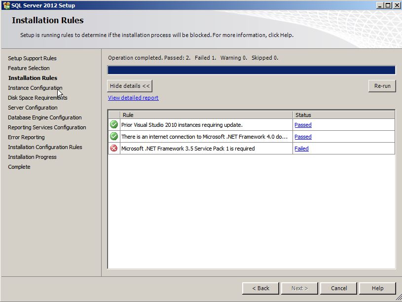The height and width of the screenshot is (302, 402).
Task: Select Database Engine Configuration step
Action: click(44, 117)
